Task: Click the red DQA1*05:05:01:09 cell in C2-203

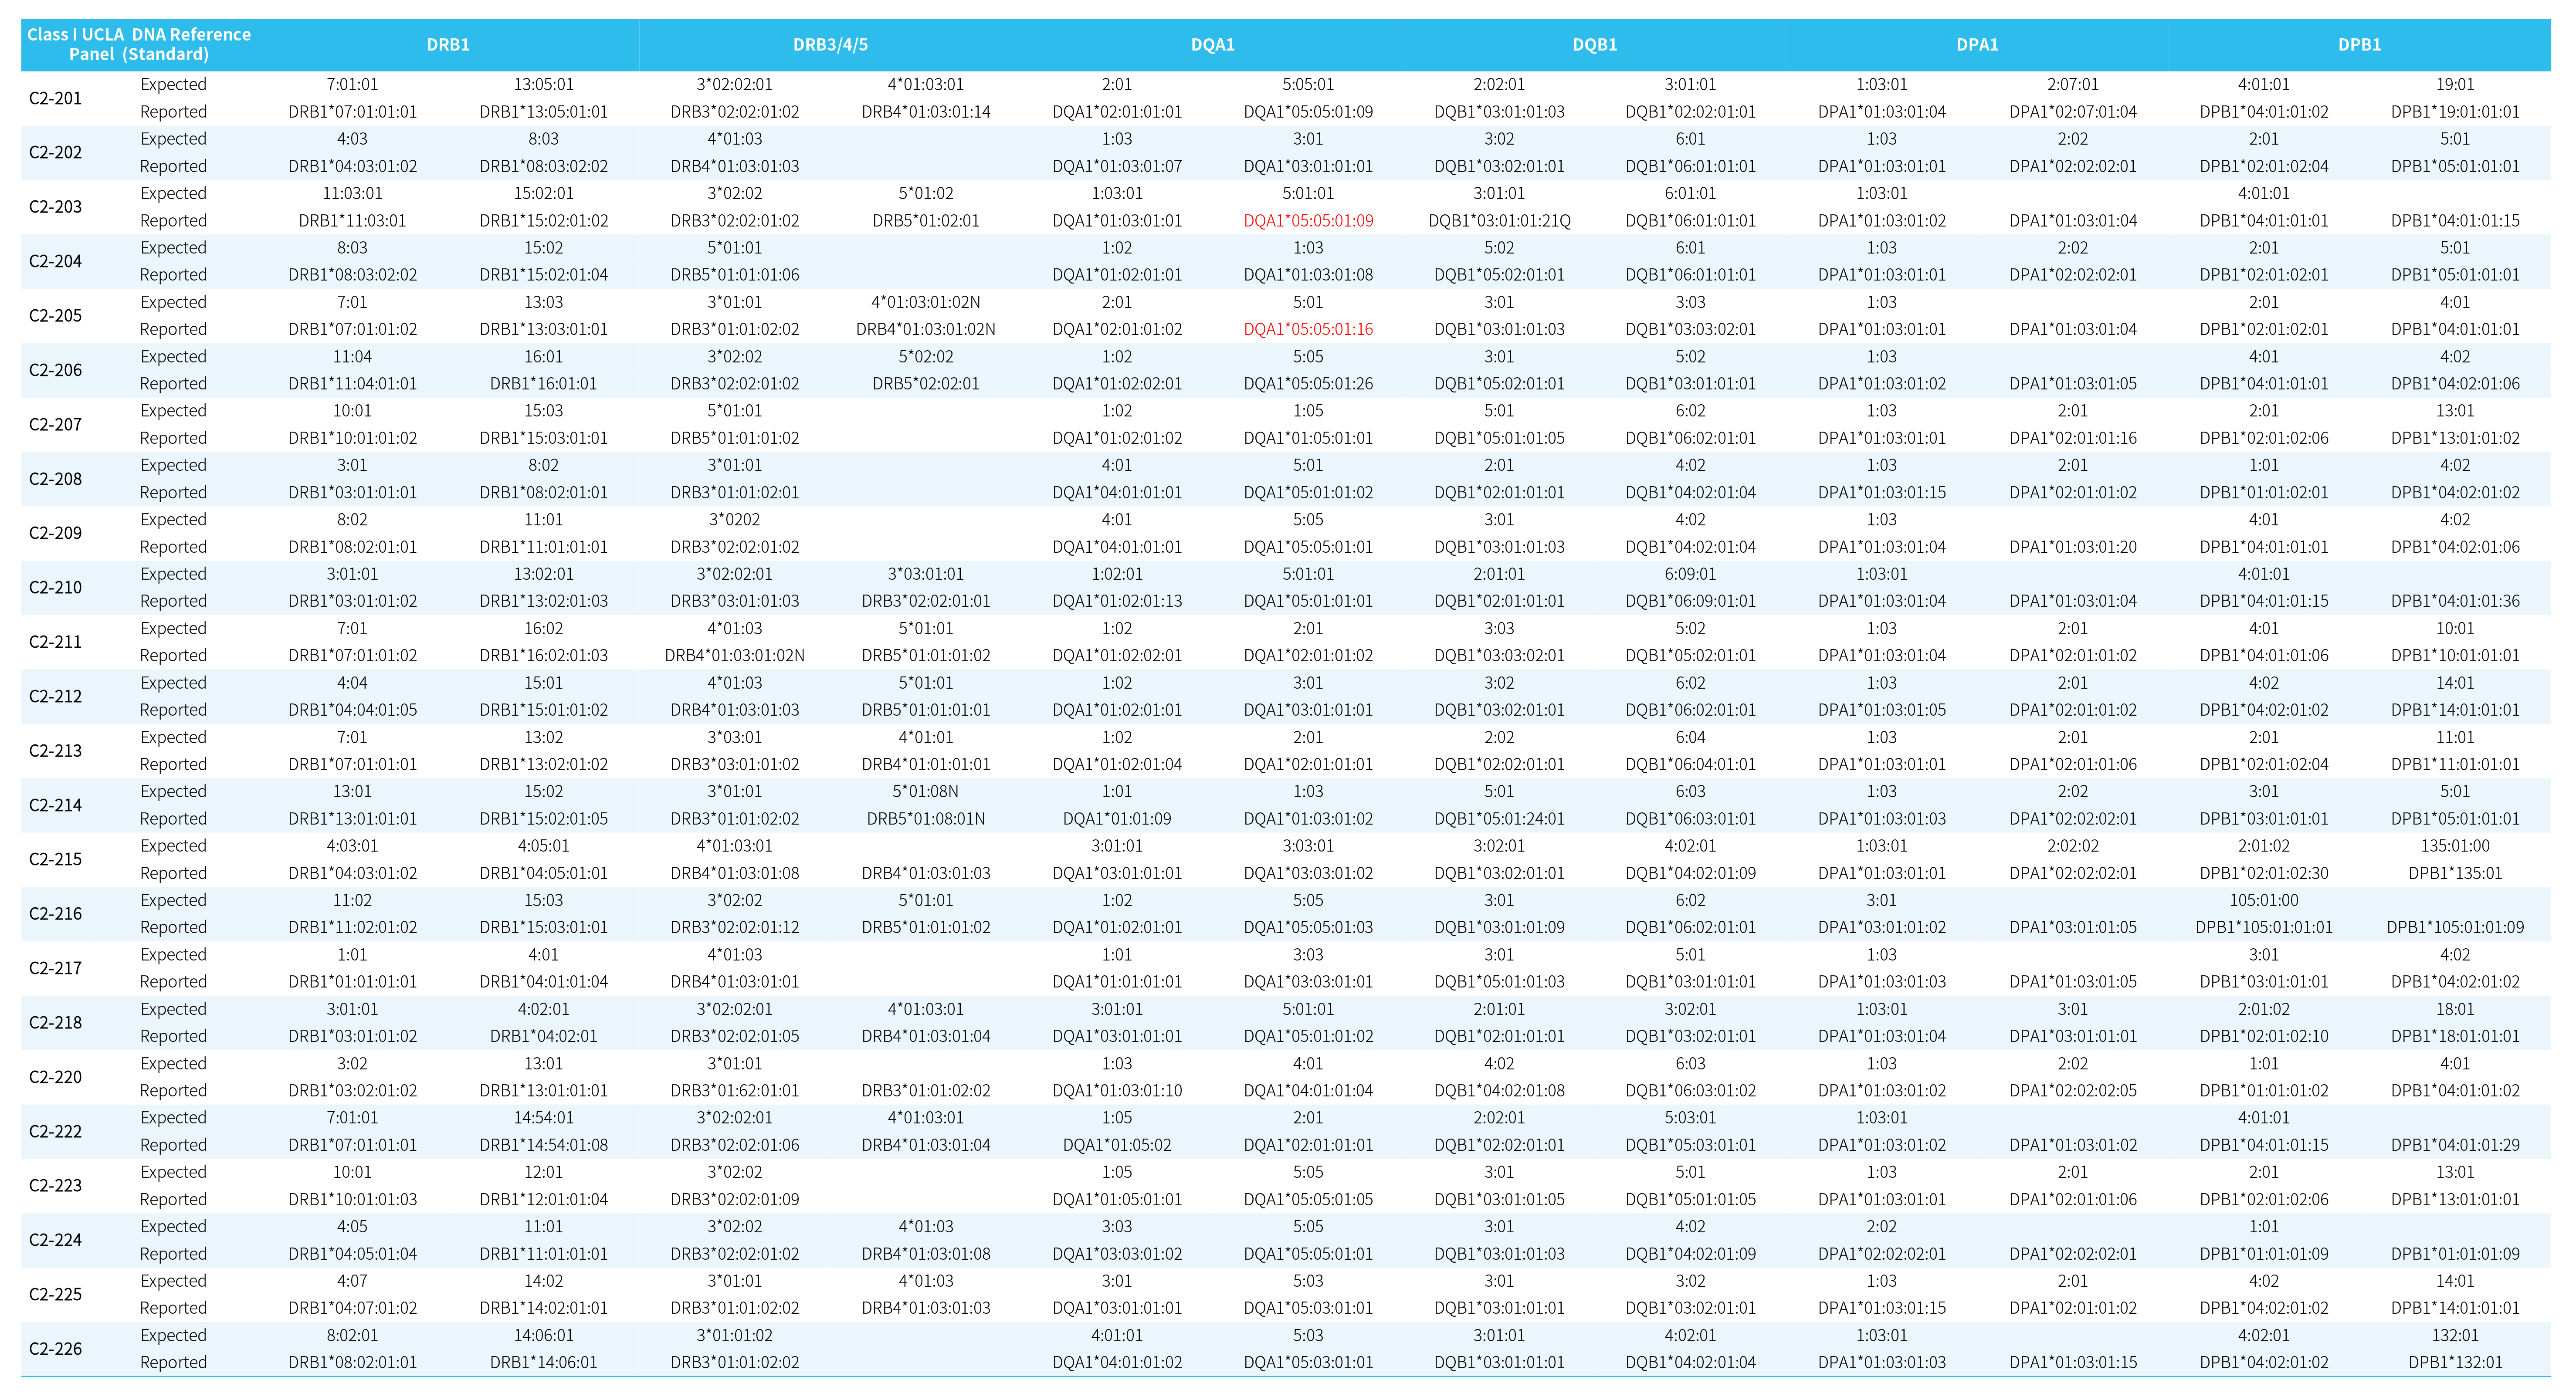Action: (x=1308, y=221)
